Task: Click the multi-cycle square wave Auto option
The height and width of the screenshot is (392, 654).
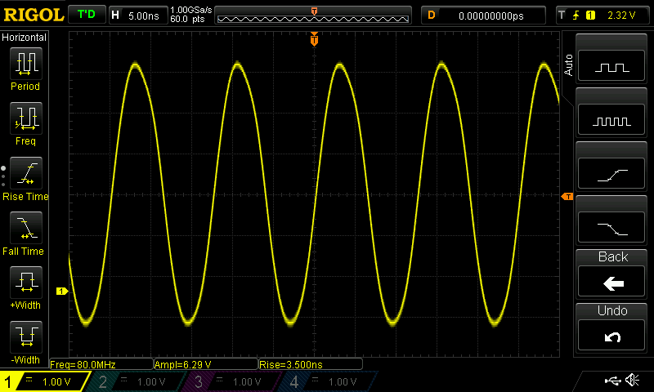Action: click(611, 120)
